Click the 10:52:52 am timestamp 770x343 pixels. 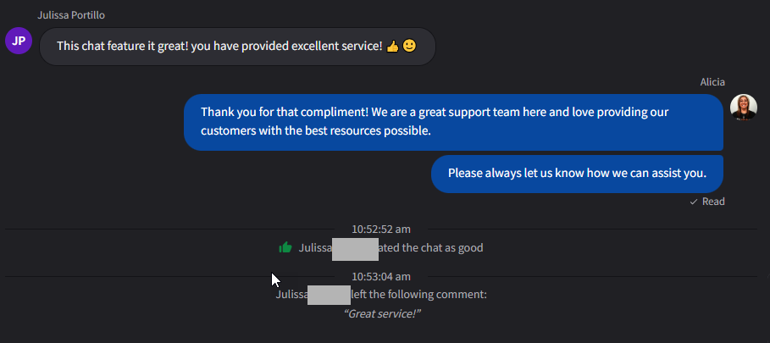[381, 229]
